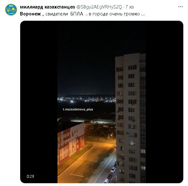Click the 0:29 video duration badge
Screen dimensions: 188x186
click(x=30, y=176)
